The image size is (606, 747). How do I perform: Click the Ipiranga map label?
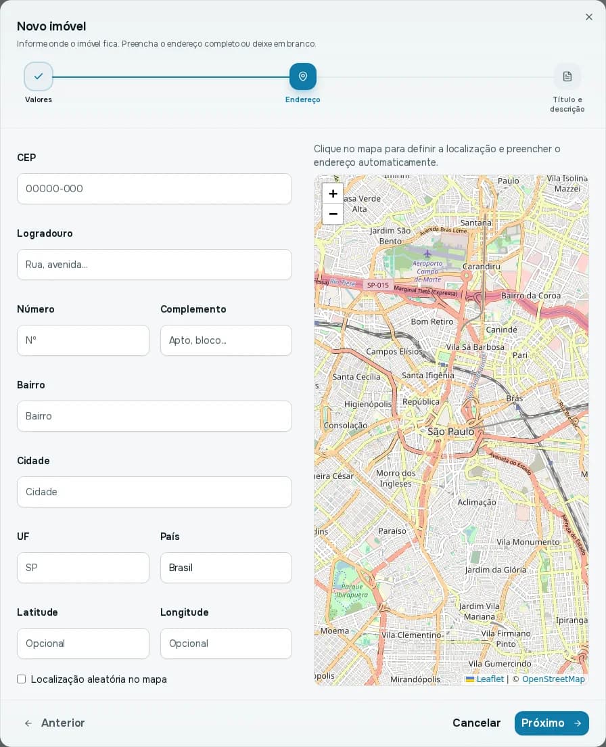[572, 620]
